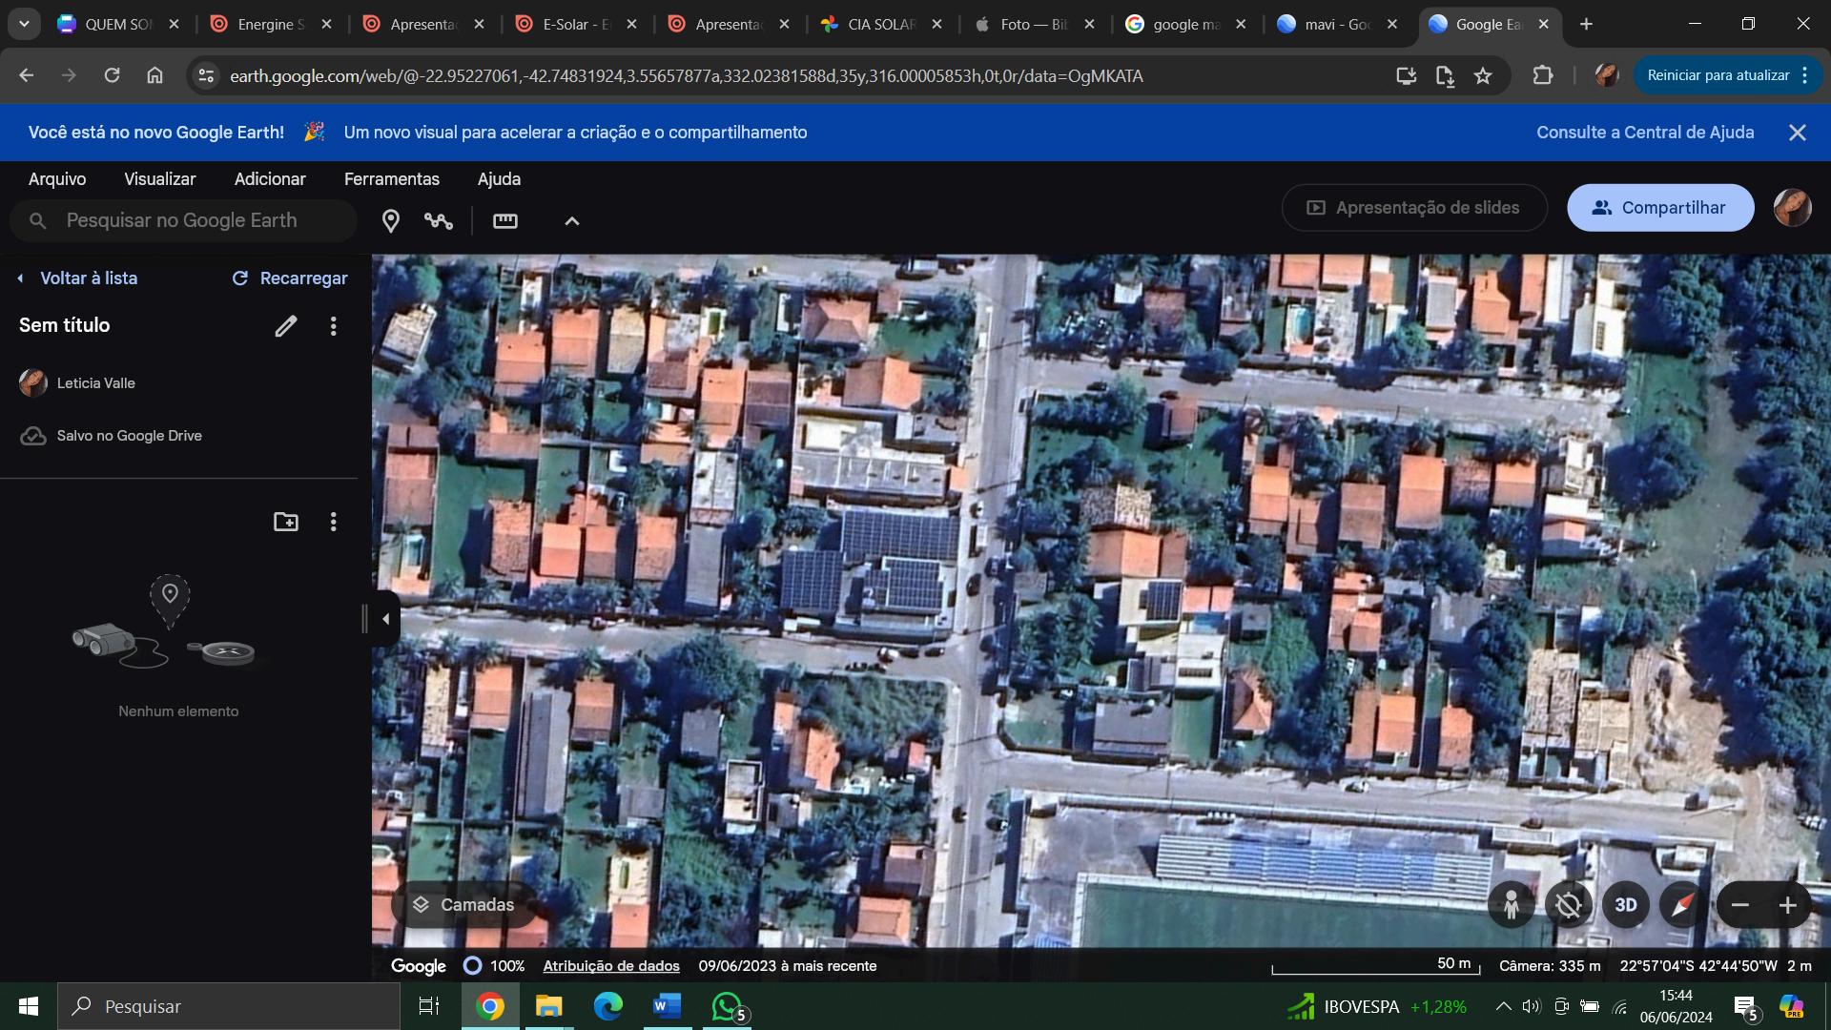Click the compass to reset north

[x=1682, y=905]
